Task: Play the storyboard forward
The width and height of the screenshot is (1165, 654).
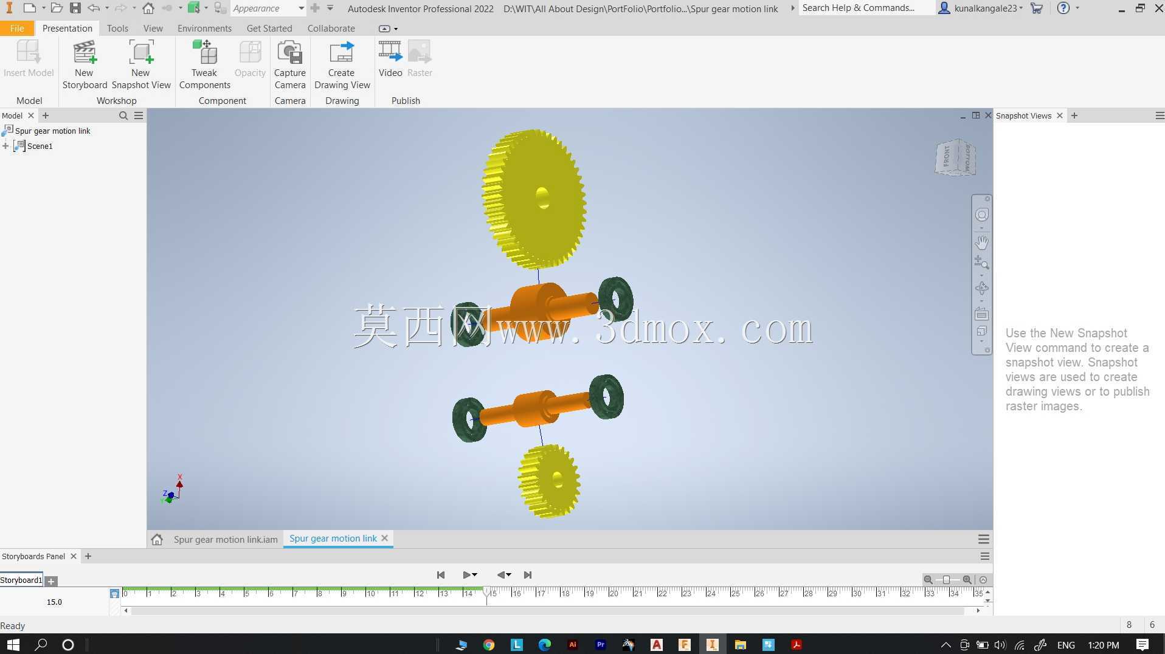Action: [x=467, y=575]
